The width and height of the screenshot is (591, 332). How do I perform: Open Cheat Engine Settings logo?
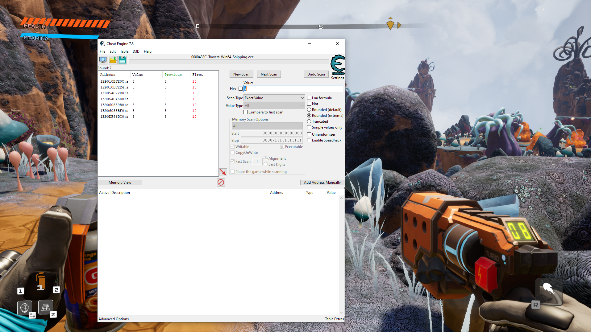tap(337, 65)
